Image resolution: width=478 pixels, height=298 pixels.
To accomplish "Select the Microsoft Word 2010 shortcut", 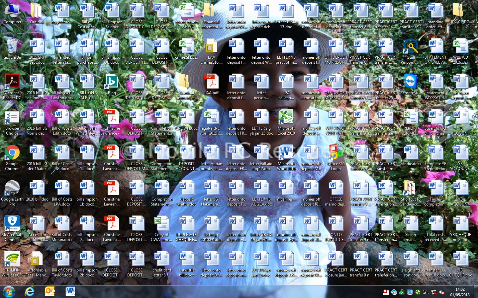I will pos(286,153).
